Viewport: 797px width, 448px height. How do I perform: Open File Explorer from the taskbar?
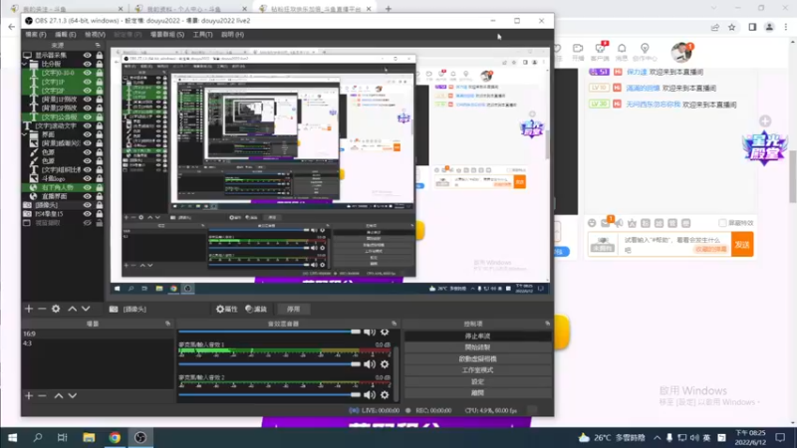coord(89,437)
